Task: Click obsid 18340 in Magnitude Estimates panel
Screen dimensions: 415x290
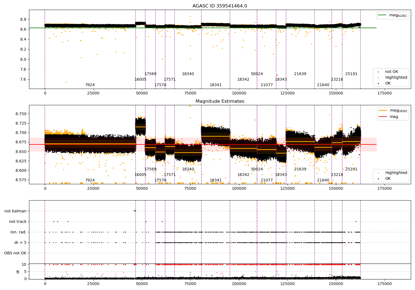Action: click(188, 169)
